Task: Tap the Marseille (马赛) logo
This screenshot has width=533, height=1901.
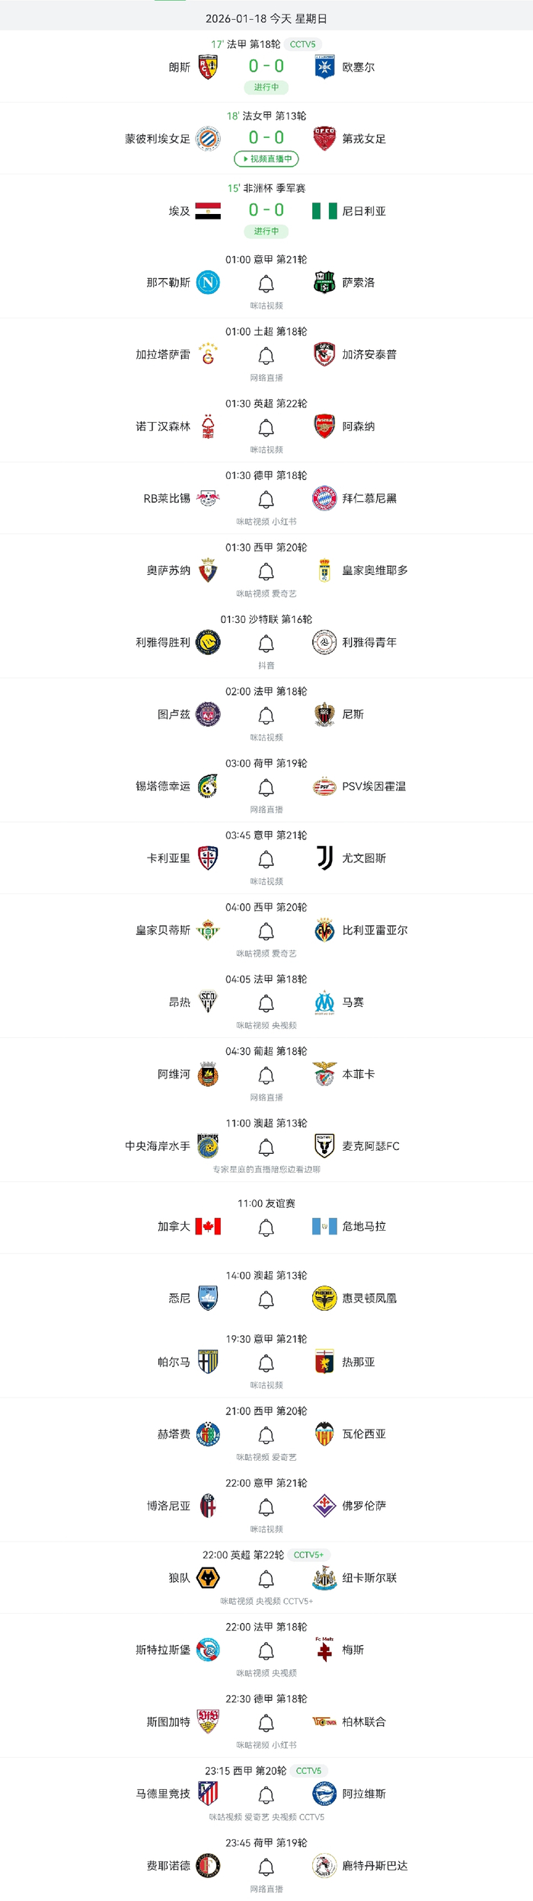Action: coord(324,1002)
